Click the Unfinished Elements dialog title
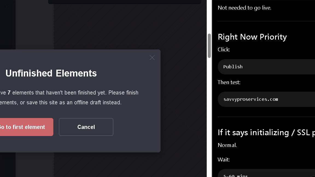Viewport: 315px width, 177px height. tap(51, 73)
